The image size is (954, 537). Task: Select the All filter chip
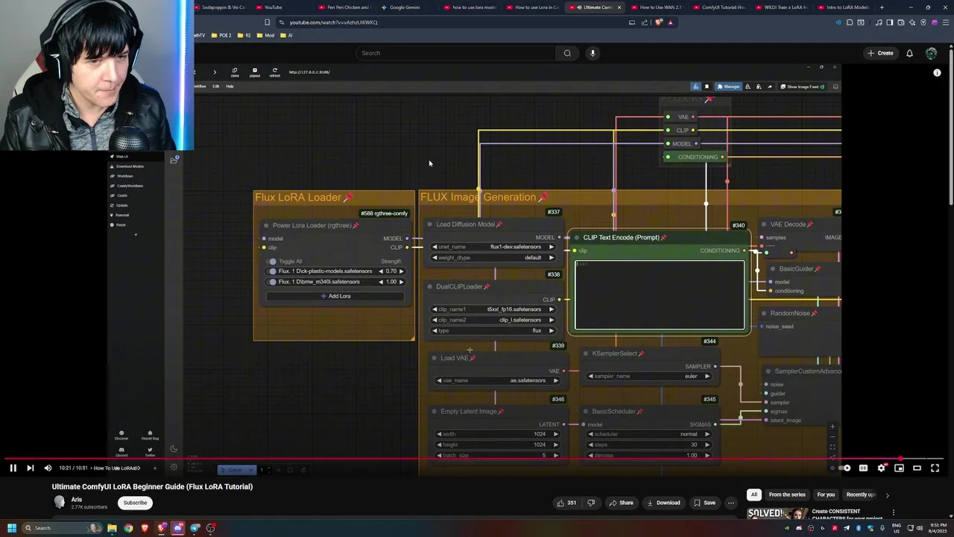click(x=754, y=494)
